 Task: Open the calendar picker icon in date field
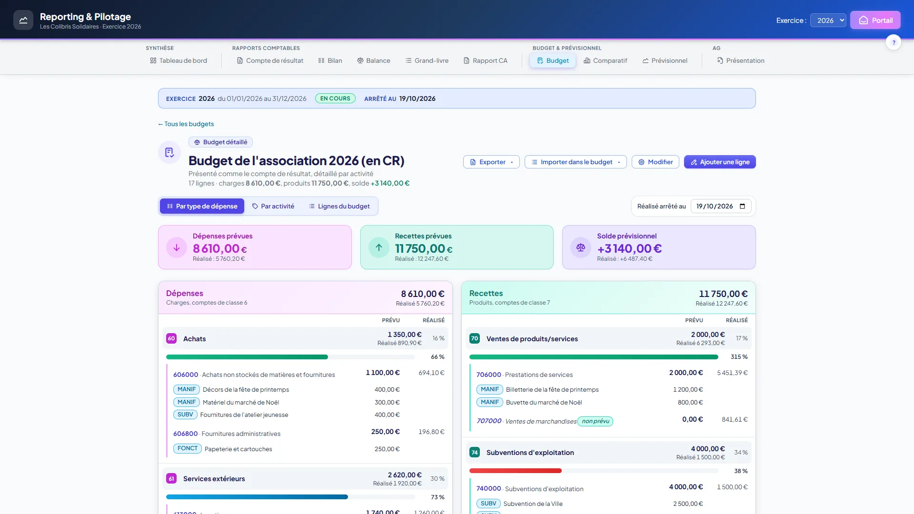pyautogui.click(x=743, y=206)
